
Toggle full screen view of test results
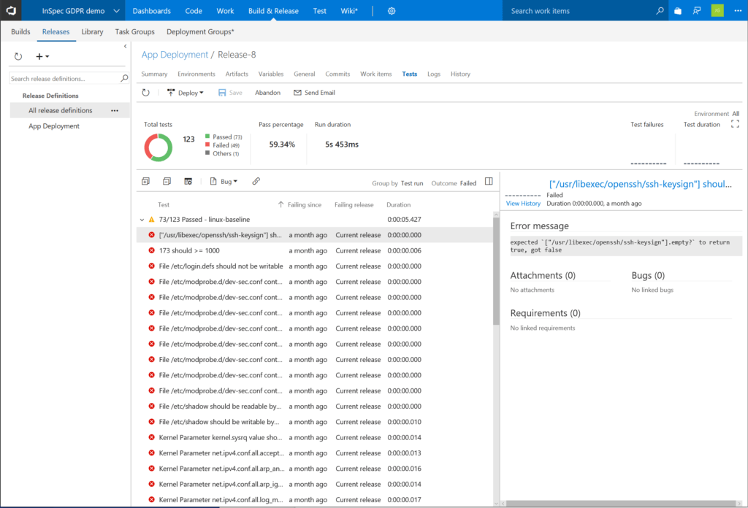pyautogui.click(x=735, y=124)
